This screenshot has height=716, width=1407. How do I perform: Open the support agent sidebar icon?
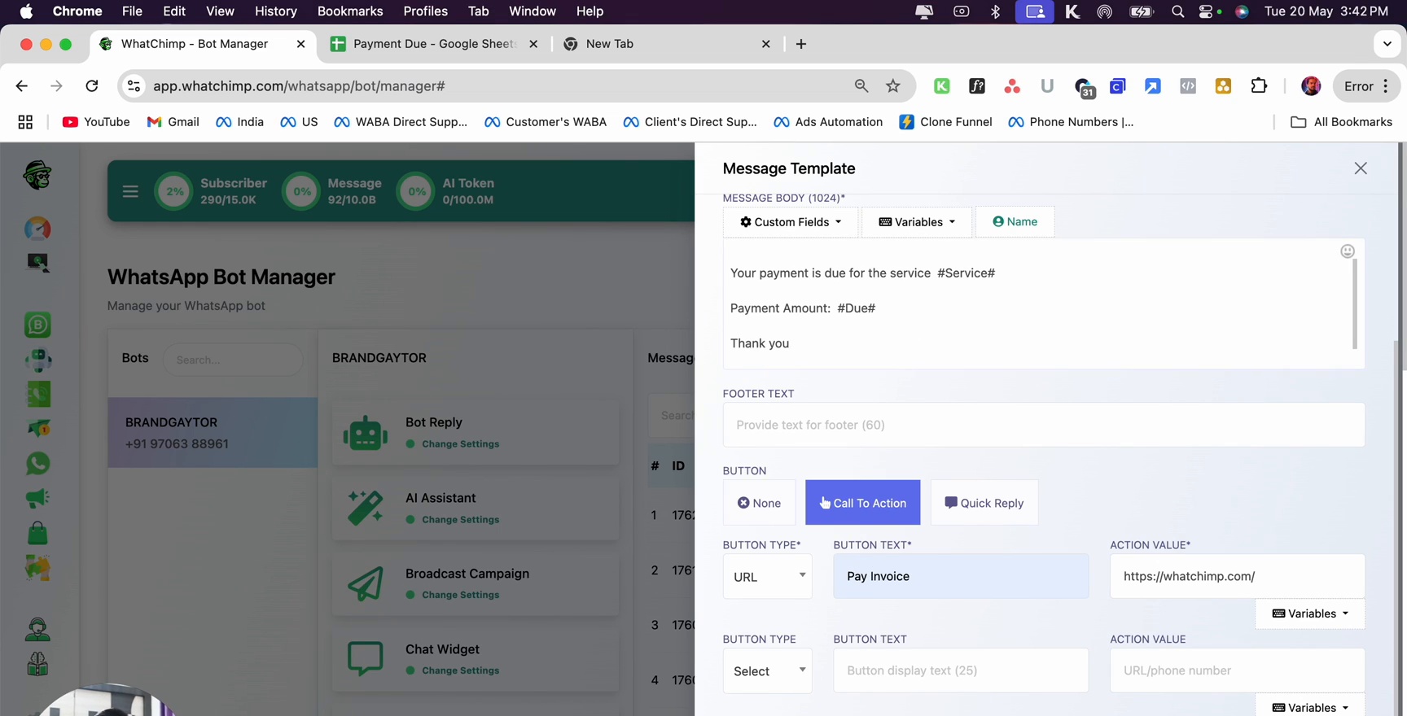[37, 629]
